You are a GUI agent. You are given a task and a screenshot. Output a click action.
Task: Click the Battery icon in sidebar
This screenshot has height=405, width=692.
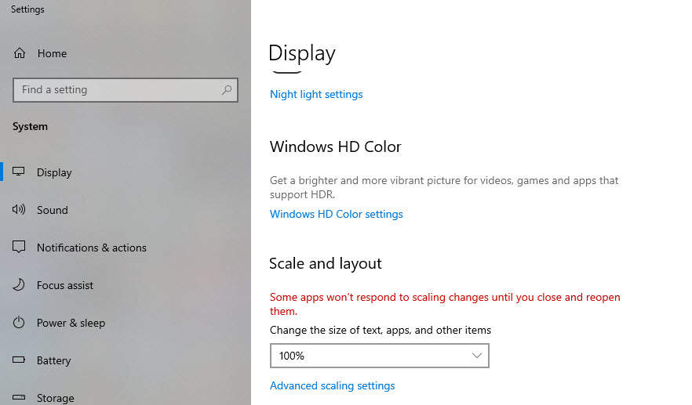20,360
